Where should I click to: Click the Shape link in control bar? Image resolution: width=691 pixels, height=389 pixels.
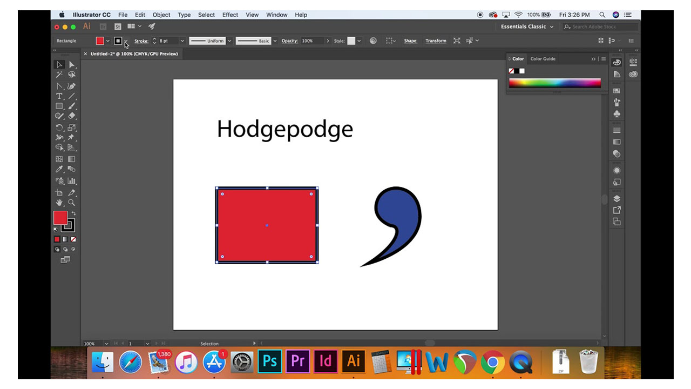coord(410,41)
